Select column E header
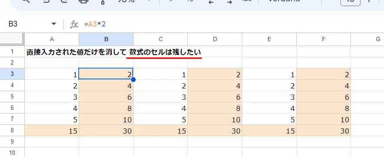 (269, 39)
